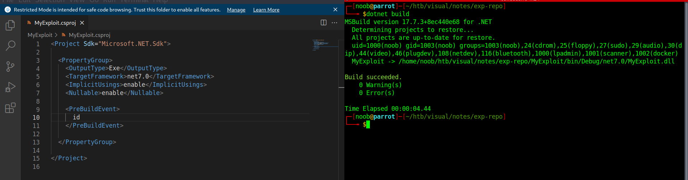Click 'All projects are up-to-date' terminal line
Screen dimensions: 688x180
(x=424, y=38)
